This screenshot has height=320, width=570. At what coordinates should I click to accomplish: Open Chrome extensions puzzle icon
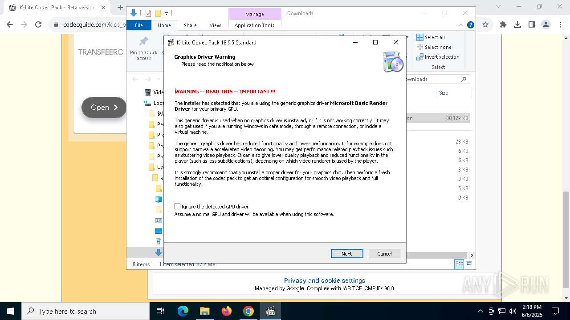click(503, 25)
